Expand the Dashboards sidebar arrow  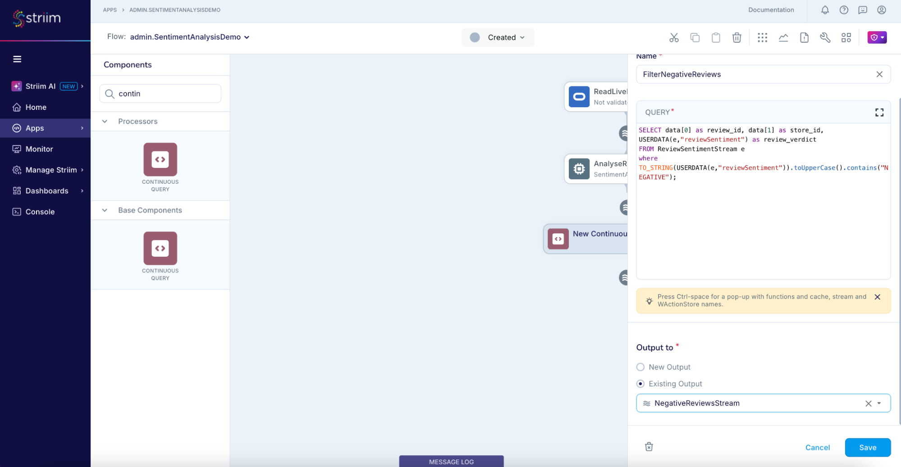[82, 190]
